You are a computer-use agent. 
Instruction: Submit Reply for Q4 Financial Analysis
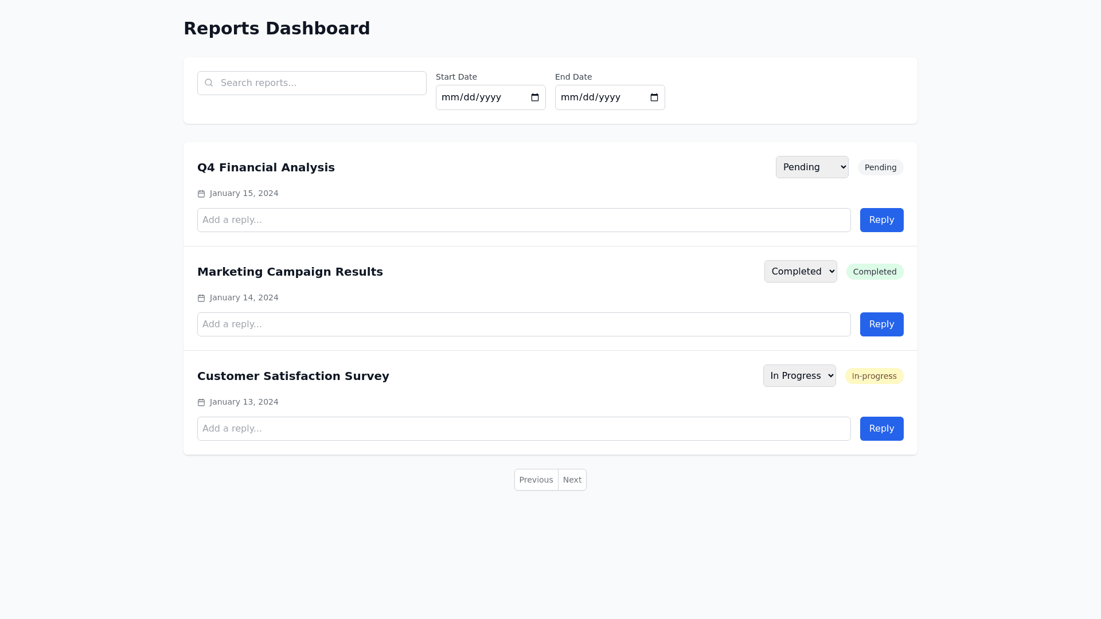(881, 220)
